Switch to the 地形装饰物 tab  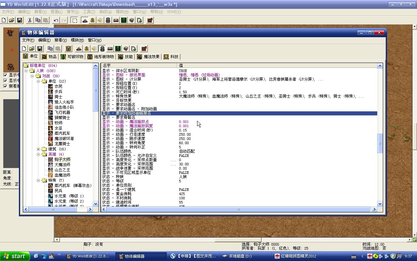tap(101, 57)
